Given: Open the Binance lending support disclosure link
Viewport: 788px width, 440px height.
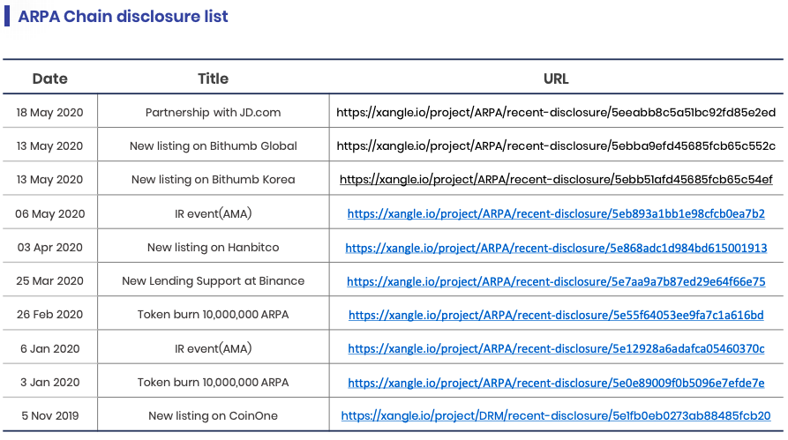Looking at the screenshot, I should [x=556, y=281].
